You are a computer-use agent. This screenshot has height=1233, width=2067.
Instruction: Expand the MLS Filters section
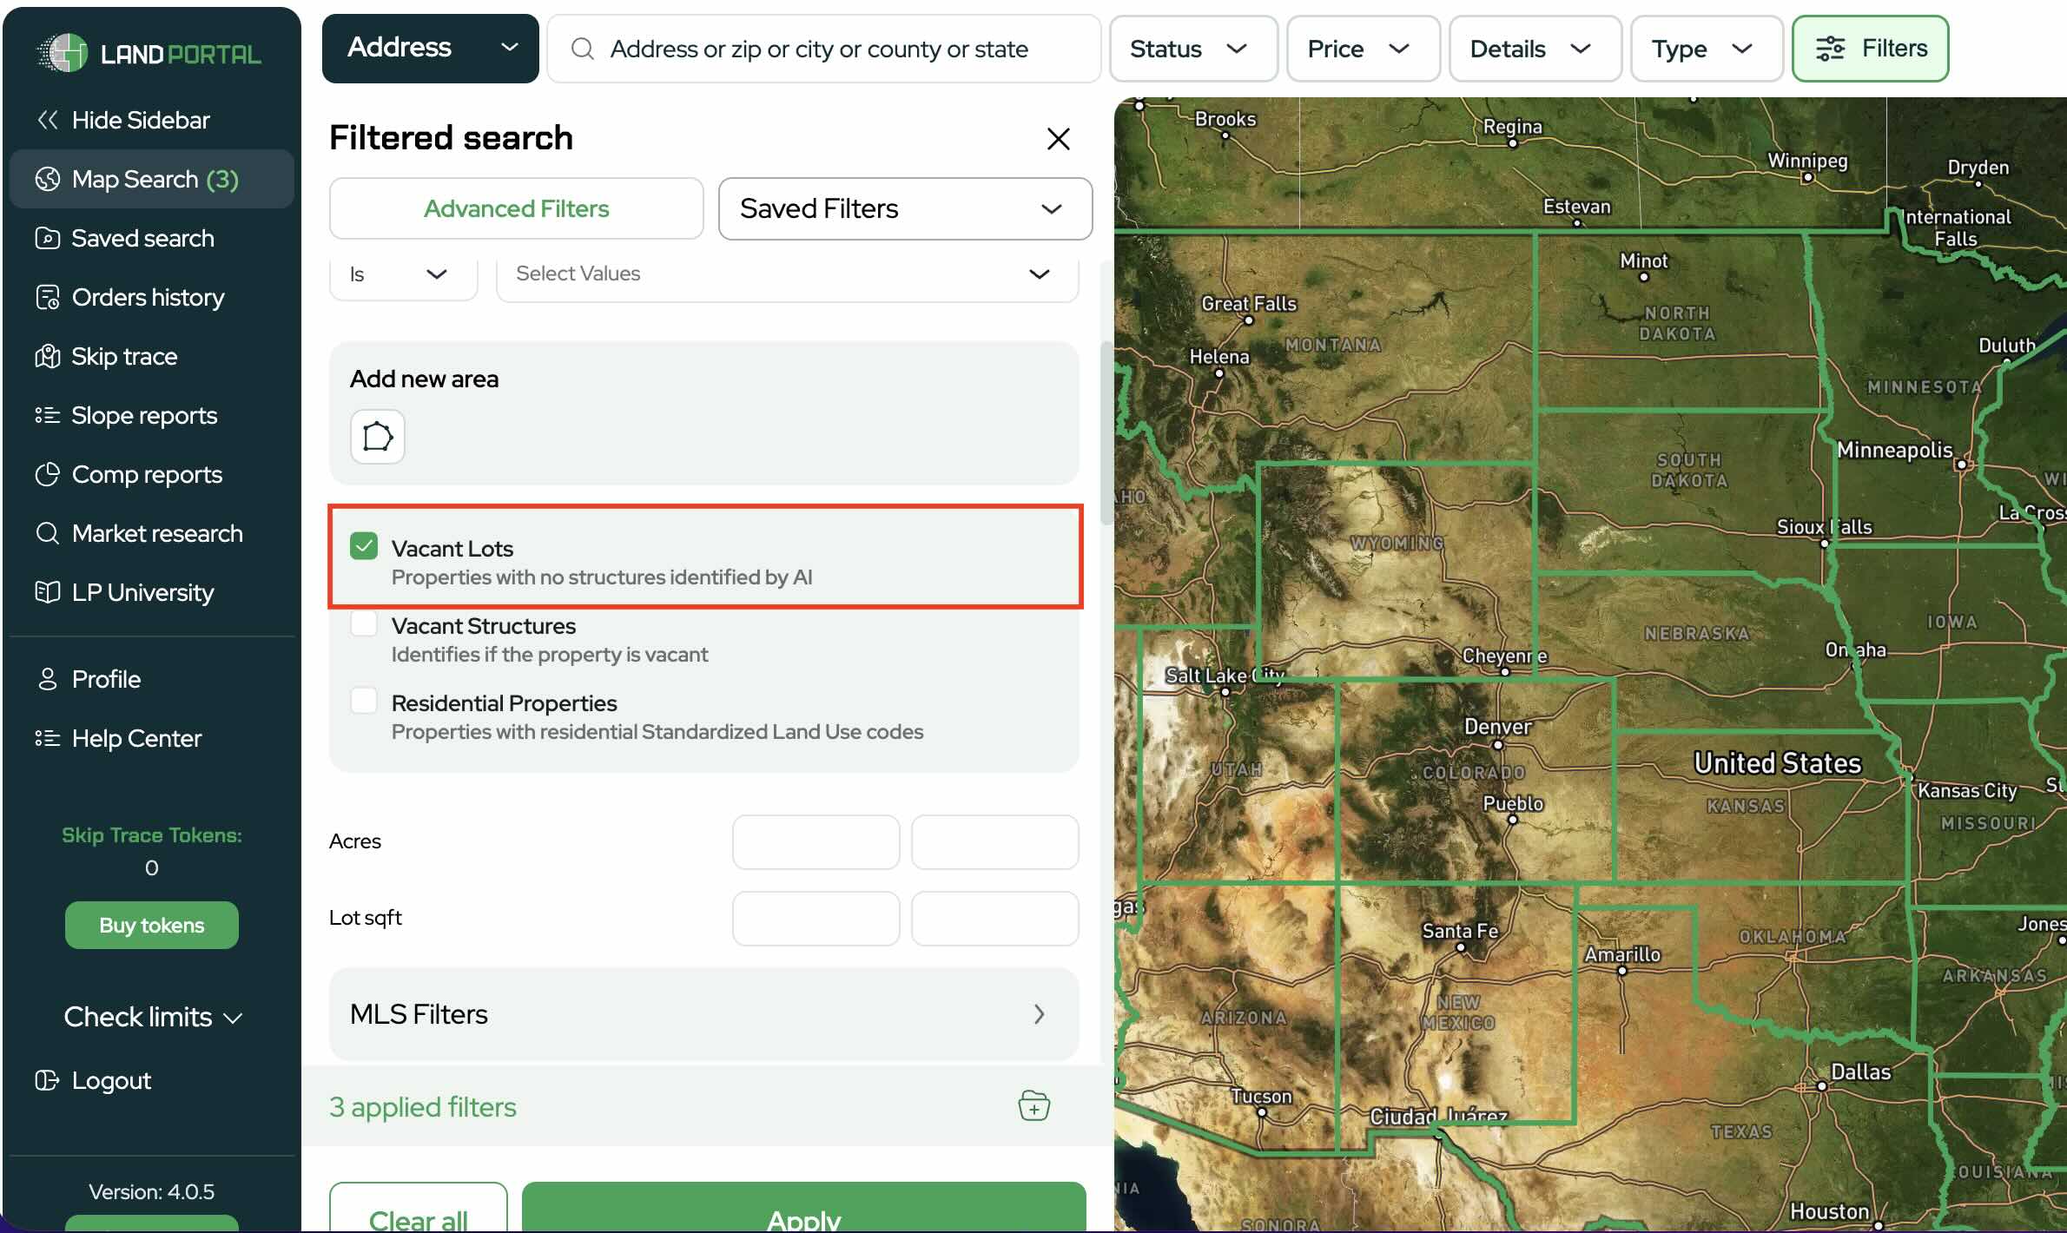point(703,1014)
